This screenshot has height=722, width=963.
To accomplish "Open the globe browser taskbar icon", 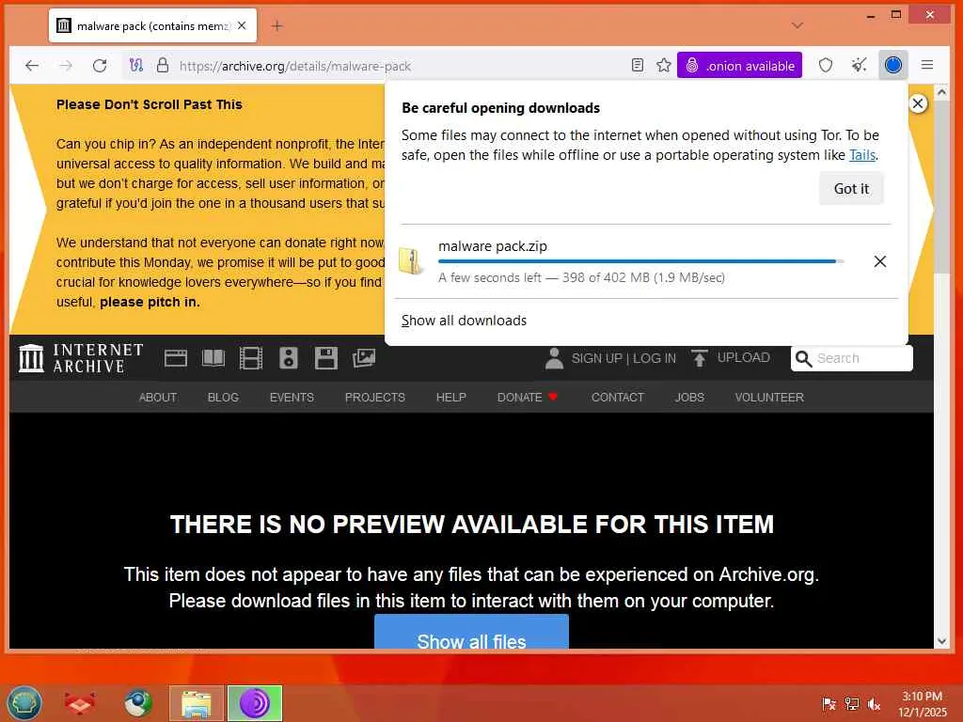I will pos(138,703).
